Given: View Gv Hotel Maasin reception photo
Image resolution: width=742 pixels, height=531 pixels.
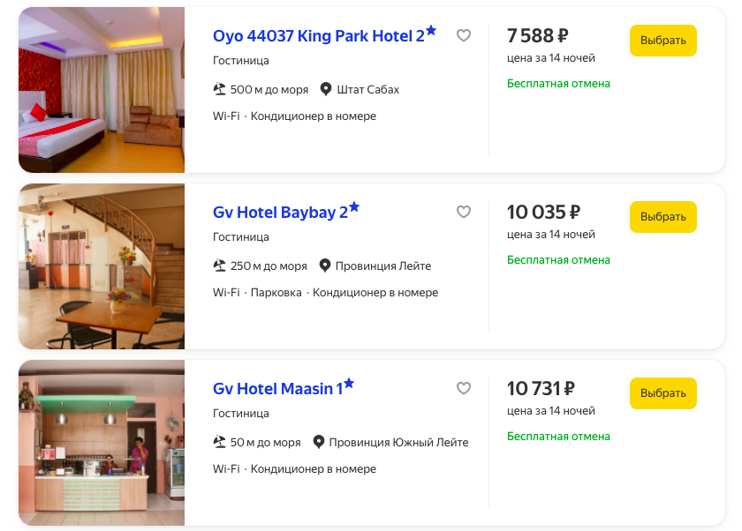Looking at the screenshot, I should (x=102, y=443).
